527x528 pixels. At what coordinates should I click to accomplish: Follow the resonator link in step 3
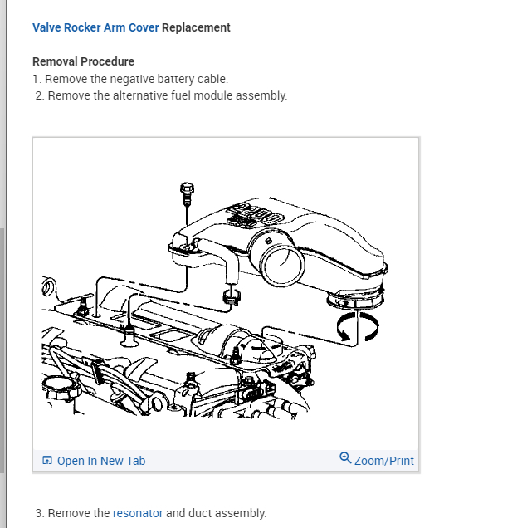click(x=138, y=513)
